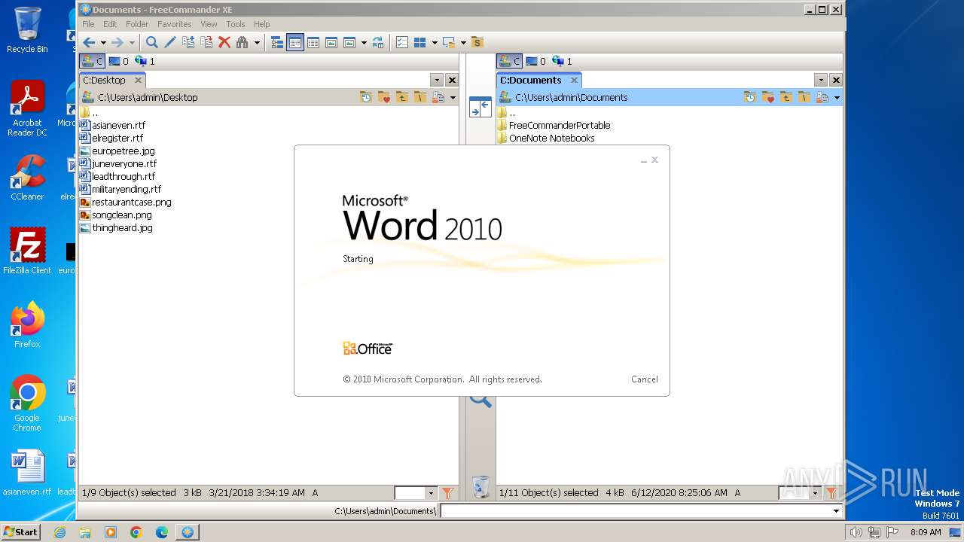Expand the binoculars search dropdown arrow

coord(257,43)
